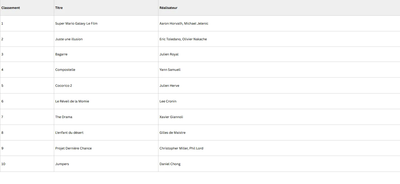Click the Lee Cronin director cell
The image size is (400, 184).
(x=168, y=101)
